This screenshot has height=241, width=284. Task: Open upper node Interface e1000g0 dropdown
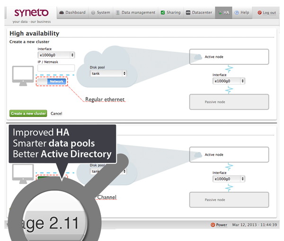pyautogui.click(x=229, y=81)
